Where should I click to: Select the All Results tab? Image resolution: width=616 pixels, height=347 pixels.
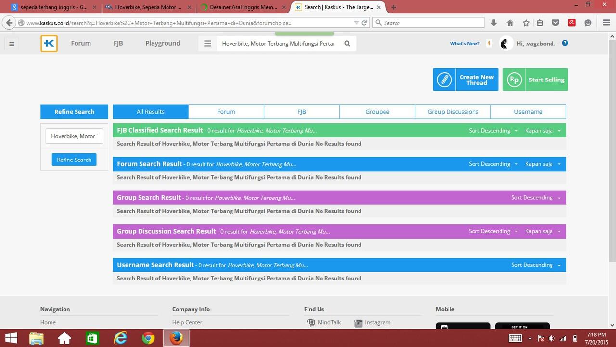tap(151, 112)
